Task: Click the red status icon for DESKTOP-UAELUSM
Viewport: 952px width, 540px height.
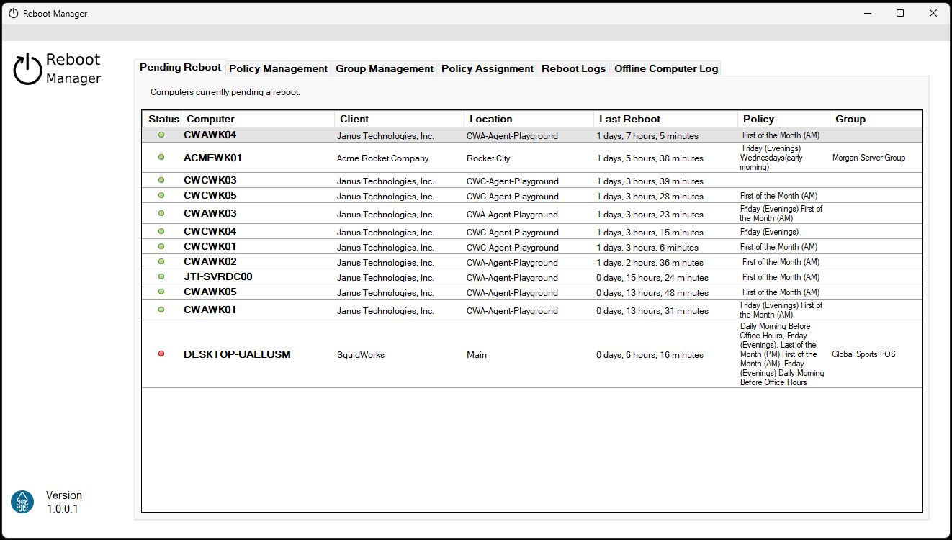Action: (161, 354)
